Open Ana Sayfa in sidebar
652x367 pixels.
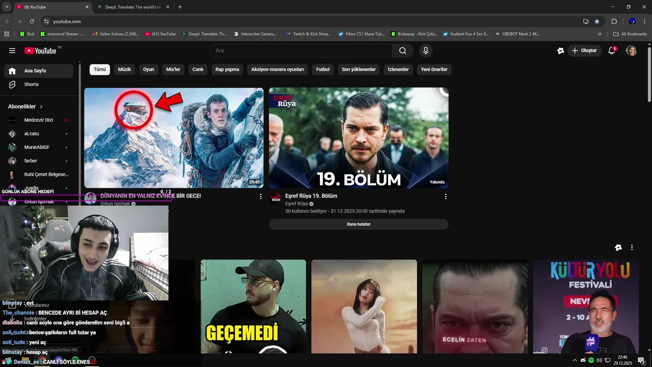(x=39, y=71)
